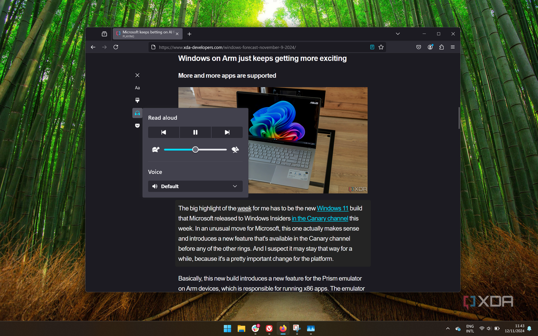The image size is (538, 336).
Task: Pause the read aloud playback
Action: pos(195,132)
